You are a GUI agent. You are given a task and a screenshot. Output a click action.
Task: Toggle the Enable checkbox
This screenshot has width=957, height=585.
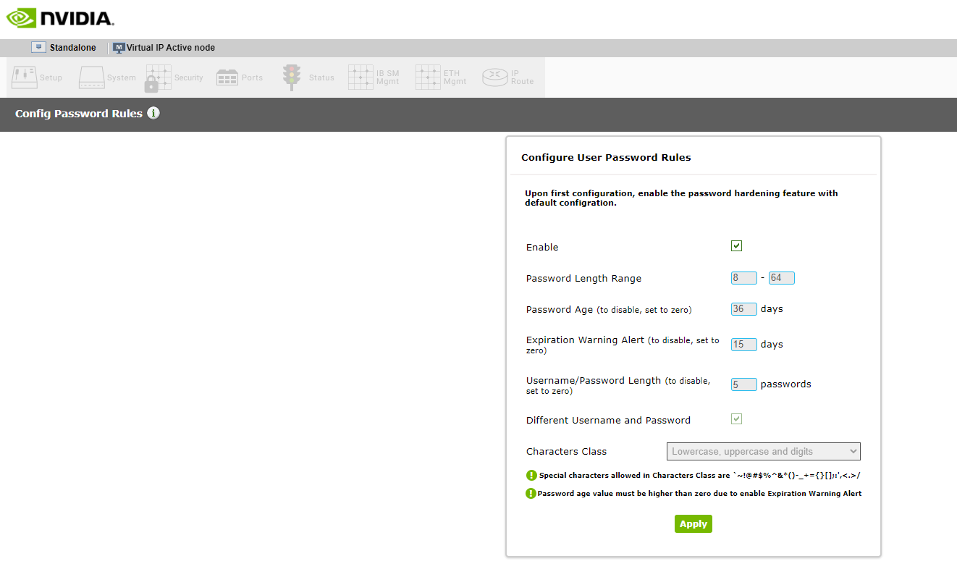736,246
